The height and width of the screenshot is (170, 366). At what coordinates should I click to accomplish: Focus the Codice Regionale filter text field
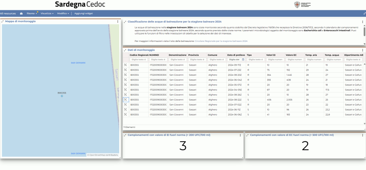(139, 60)
